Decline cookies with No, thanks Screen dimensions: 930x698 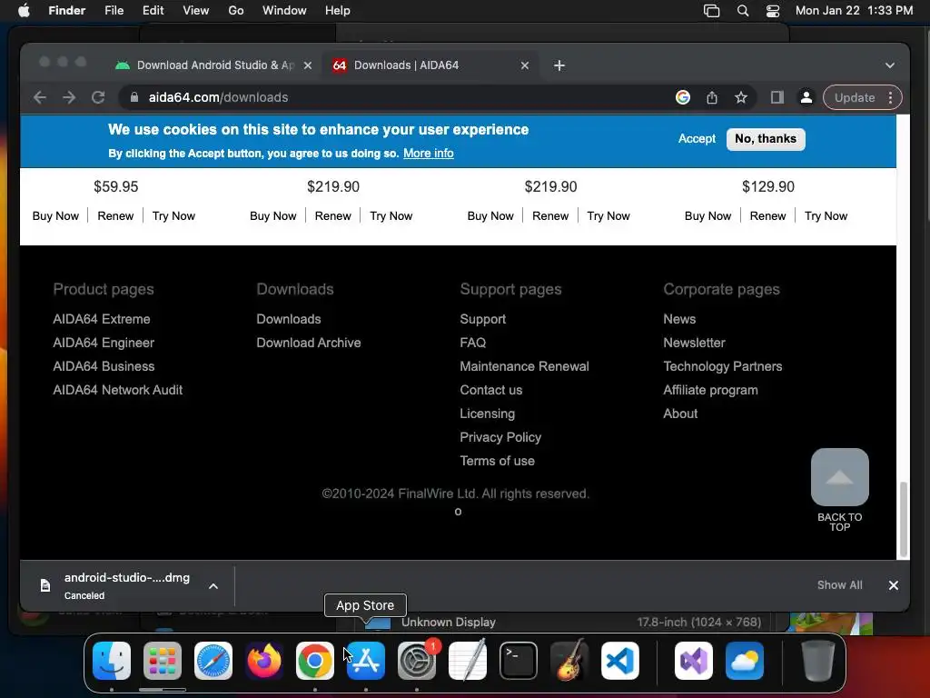pos(766,139)
